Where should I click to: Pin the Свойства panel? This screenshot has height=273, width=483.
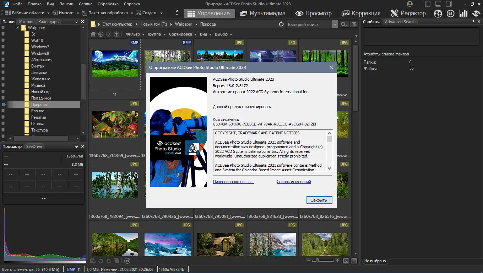(x=473, y=22)
